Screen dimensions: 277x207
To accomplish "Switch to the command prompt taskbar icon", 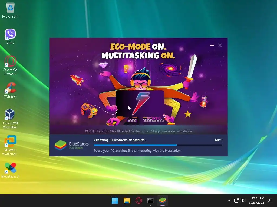I will pos(150,201).
